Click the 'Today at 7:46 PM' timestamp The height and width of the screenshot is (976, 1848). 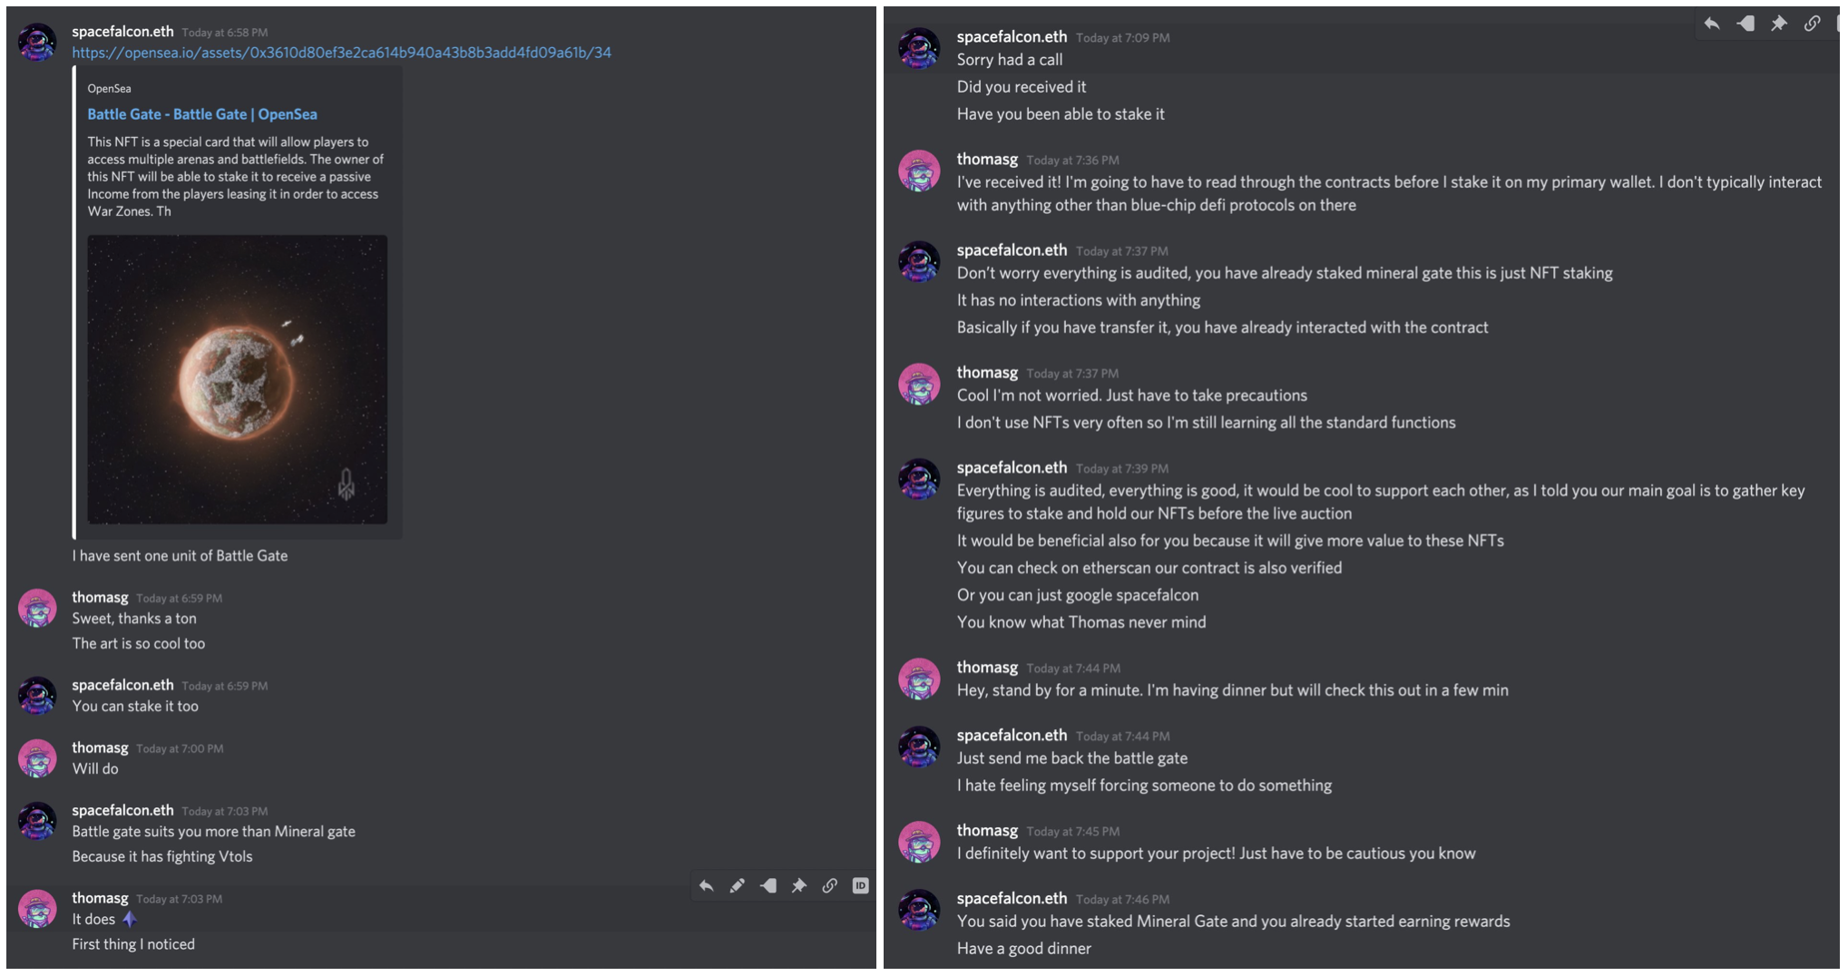point(1122,900)
